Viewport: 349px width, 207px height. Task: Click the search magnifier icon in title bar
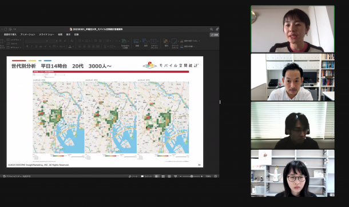pyautogui.click(x=211, y=29)
